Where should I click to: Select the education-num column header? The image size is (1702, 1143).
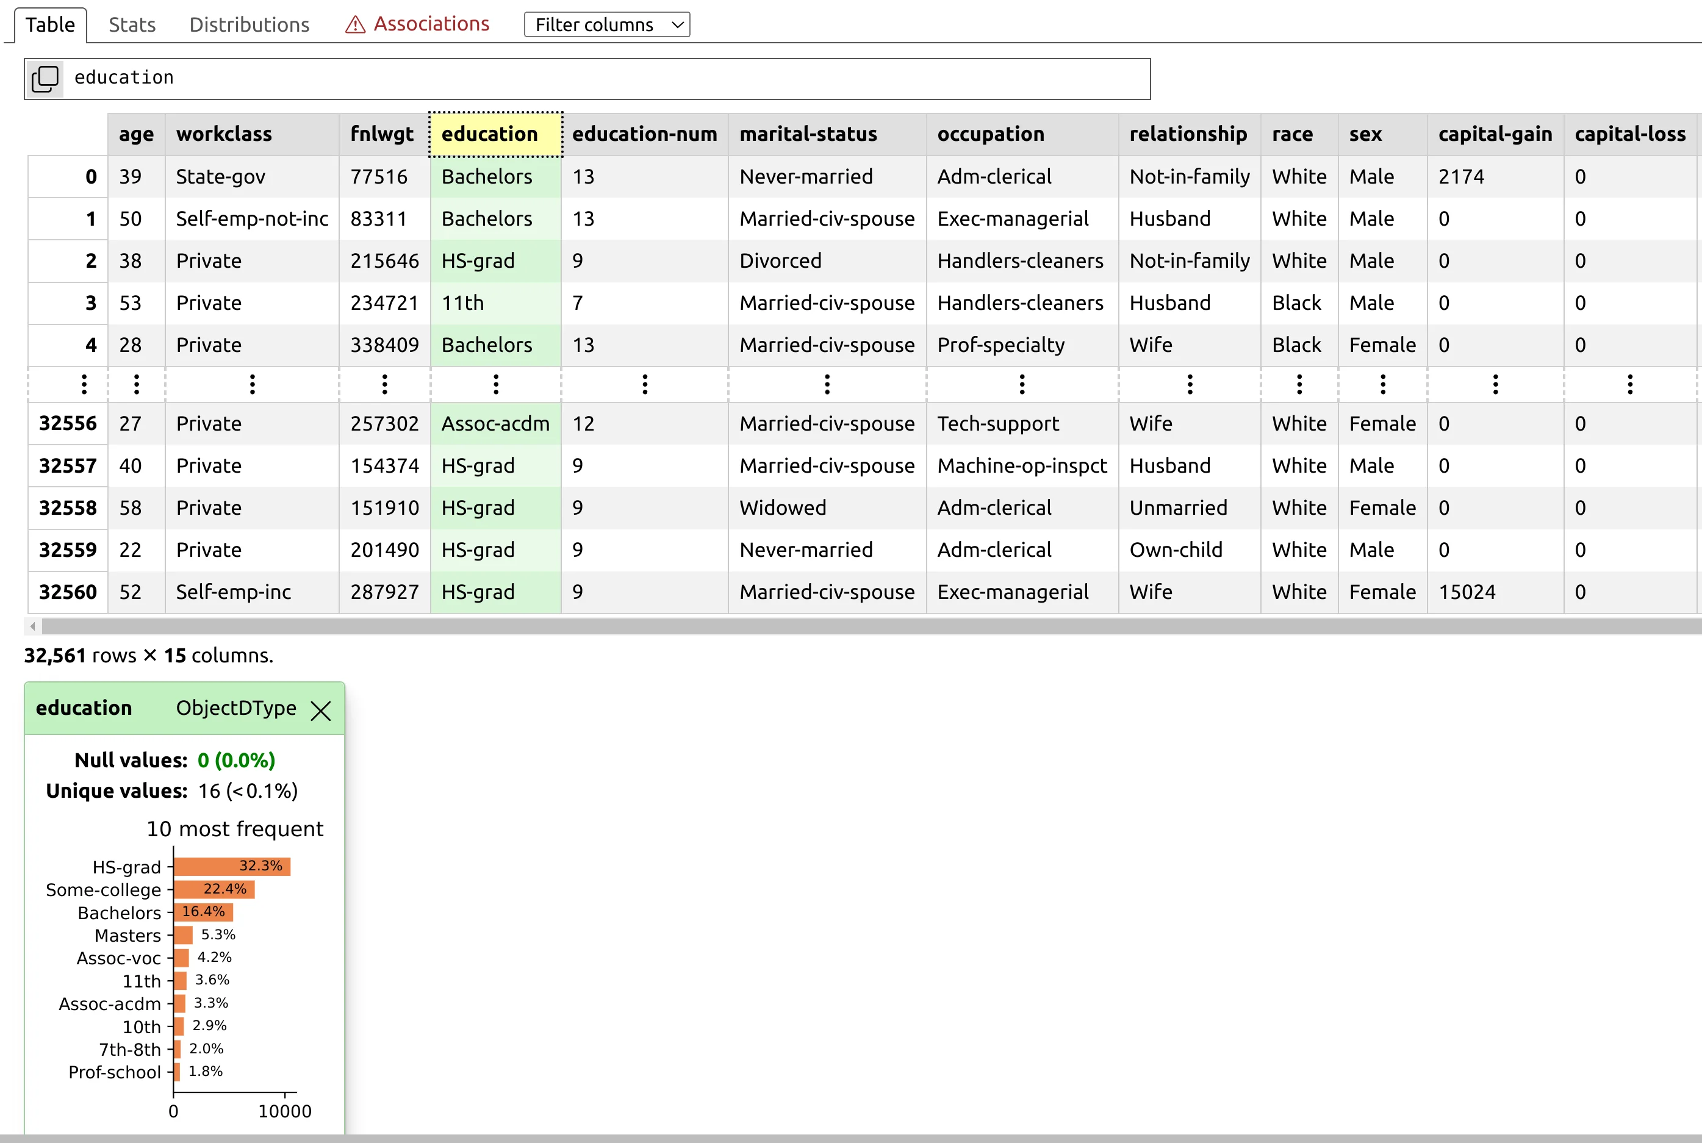[x=644, y=134]
